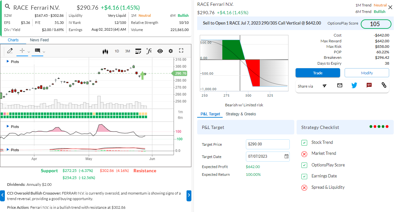Viewport: 394px width, 212px height.
Task: Toggle the Stock Trend checklist checkbox
Action: [304, 143]
